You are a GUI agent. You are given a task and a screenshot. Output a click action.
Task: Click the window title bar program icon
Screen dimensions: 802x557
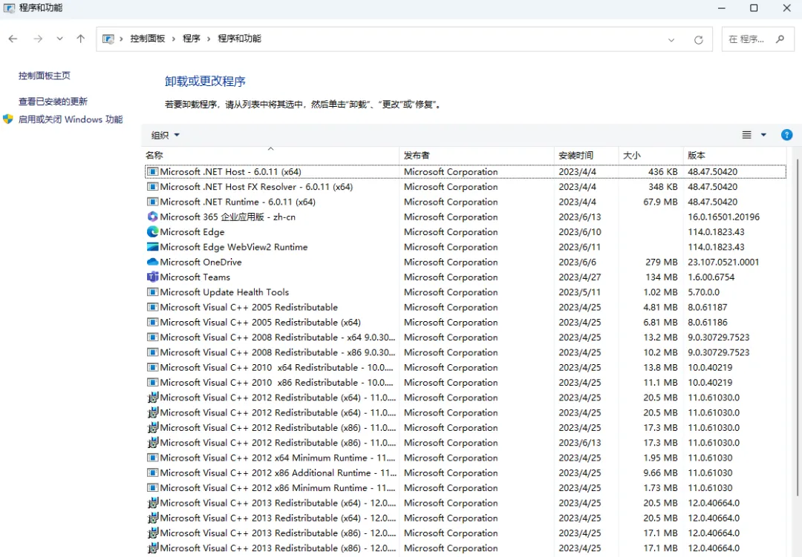coord(9,8)
